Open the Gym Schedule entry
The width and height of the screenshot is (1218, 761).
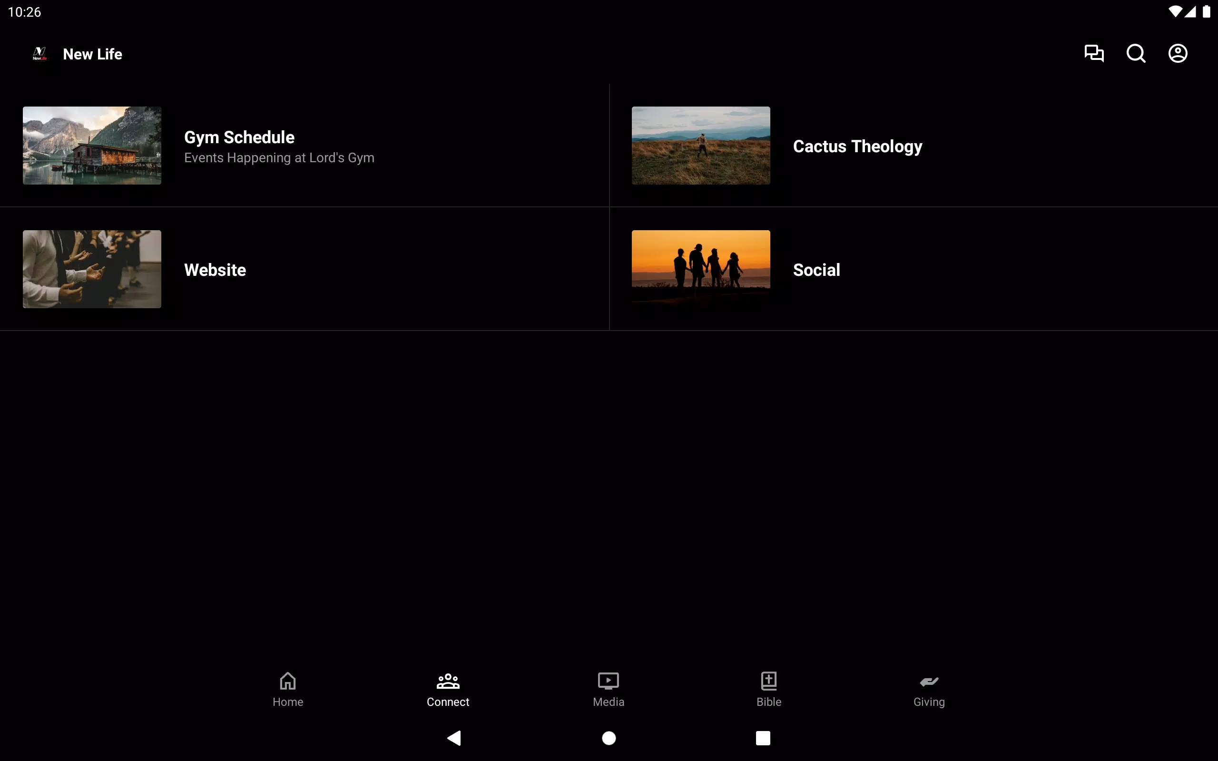(304, 146)
